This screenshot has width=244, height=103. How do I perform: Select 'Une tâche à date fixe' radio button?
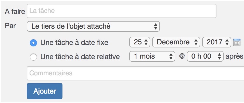tap(33, 43)
